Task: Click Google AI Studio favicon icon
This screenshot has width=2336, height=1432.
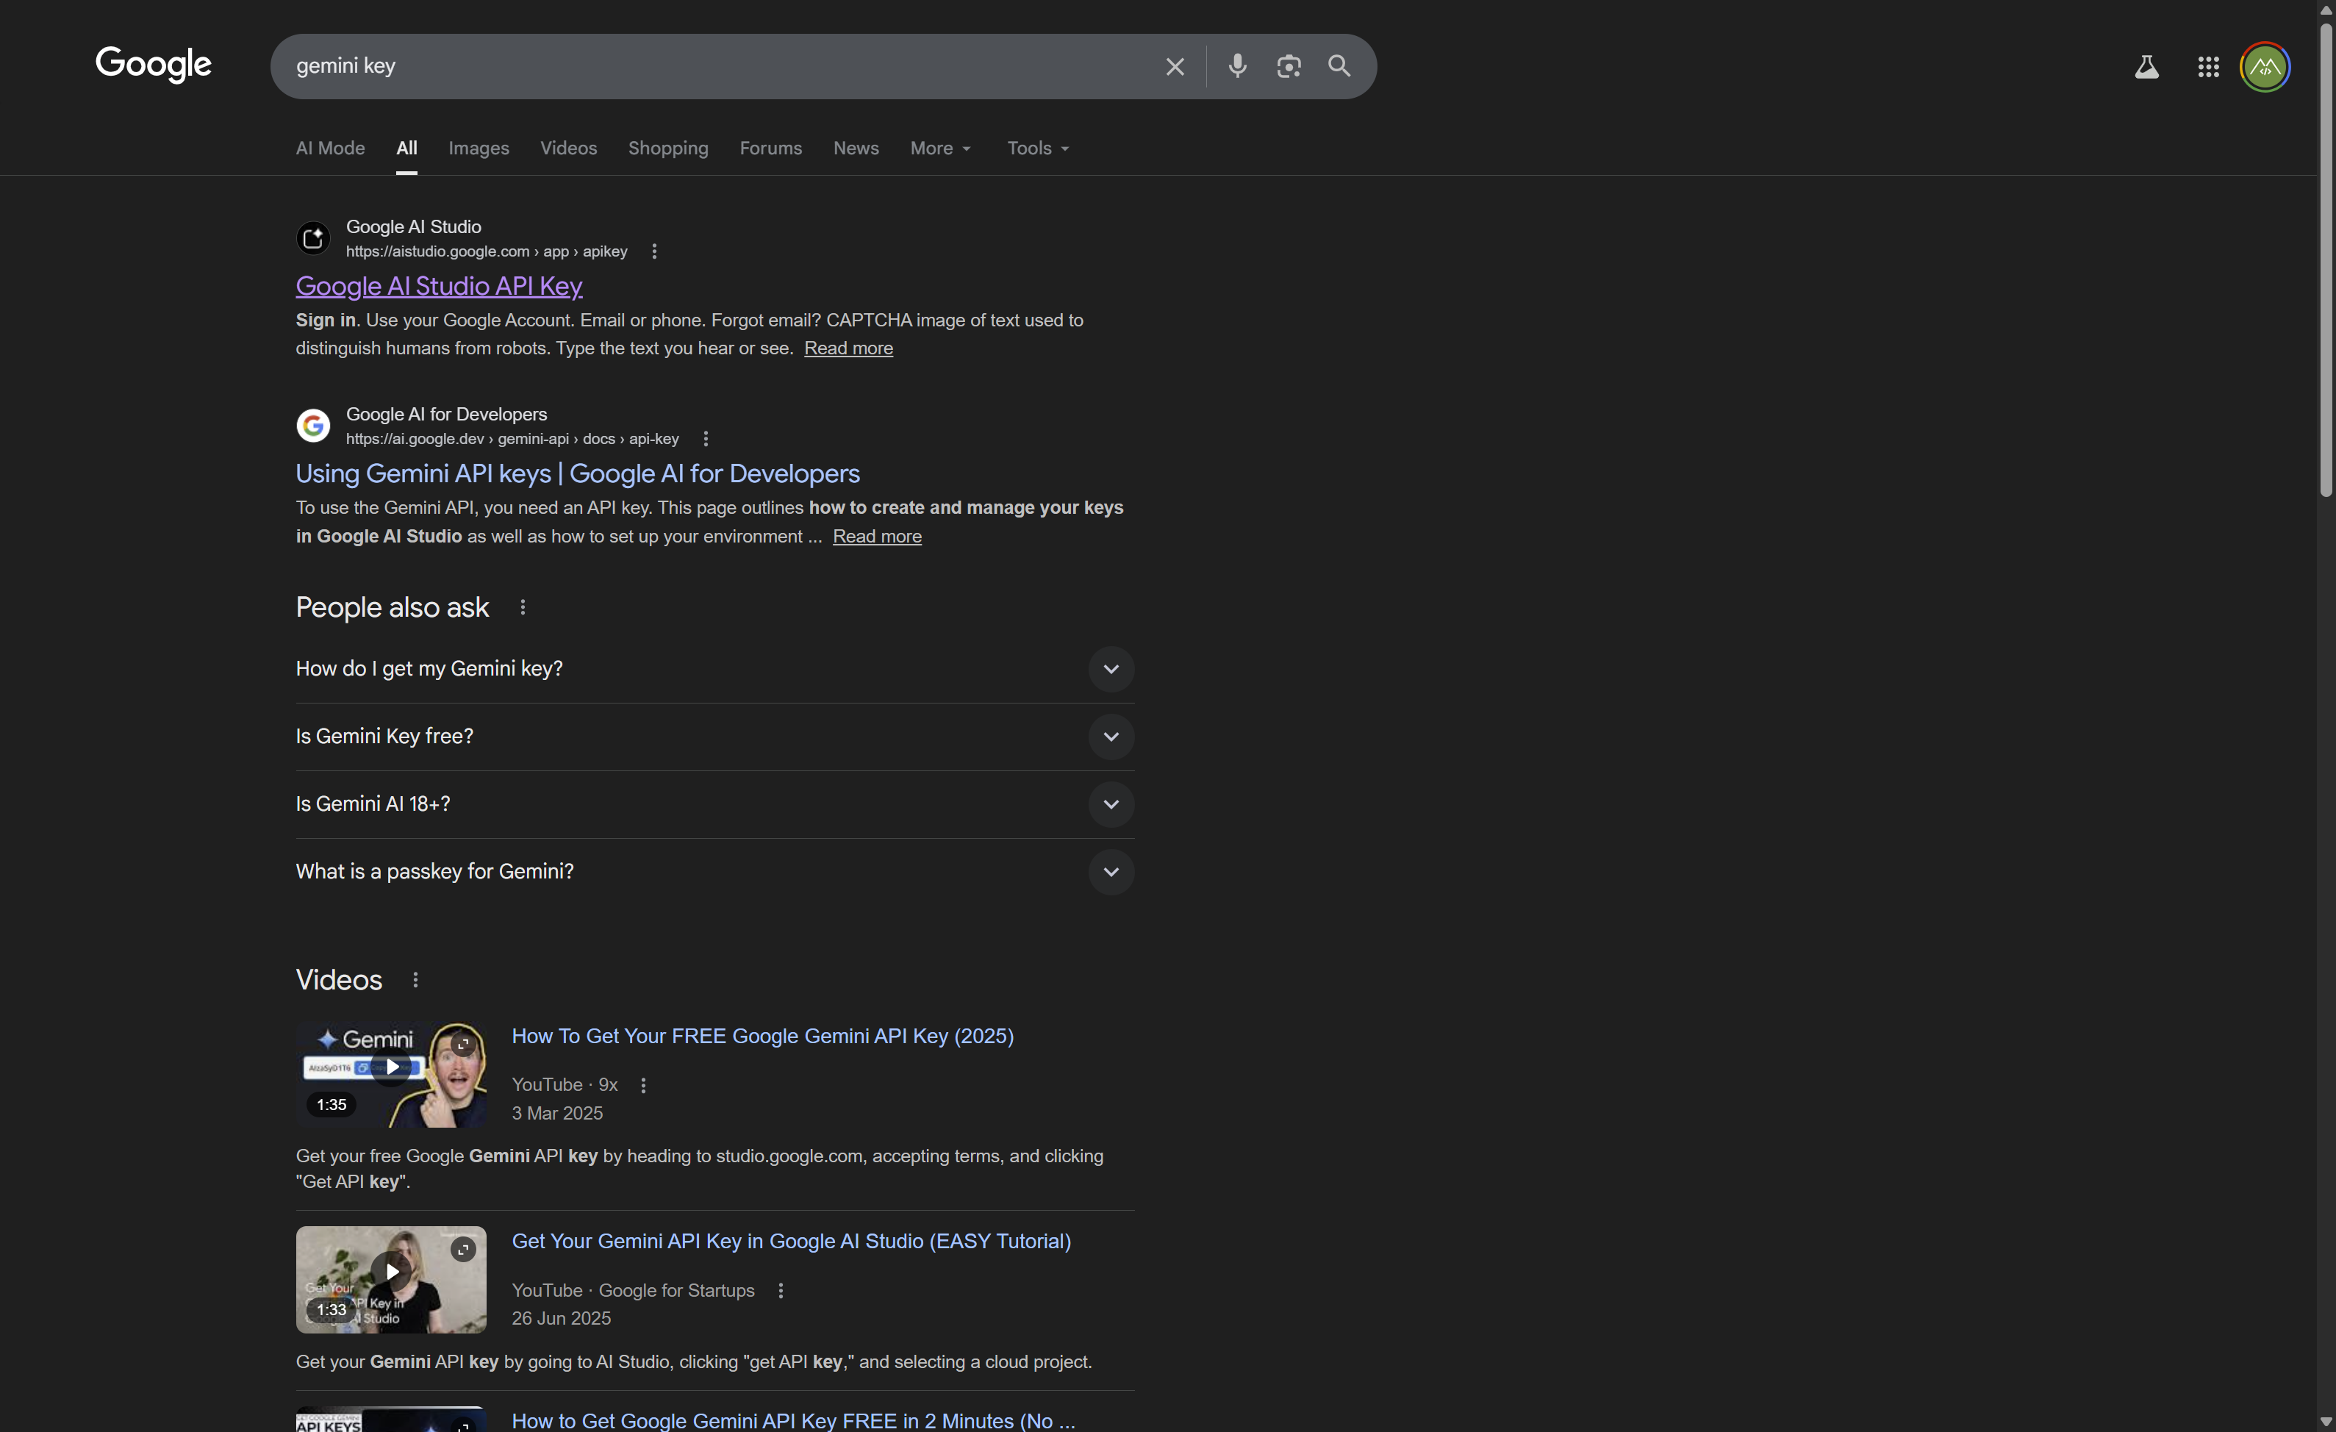Action: coord(313,238)
